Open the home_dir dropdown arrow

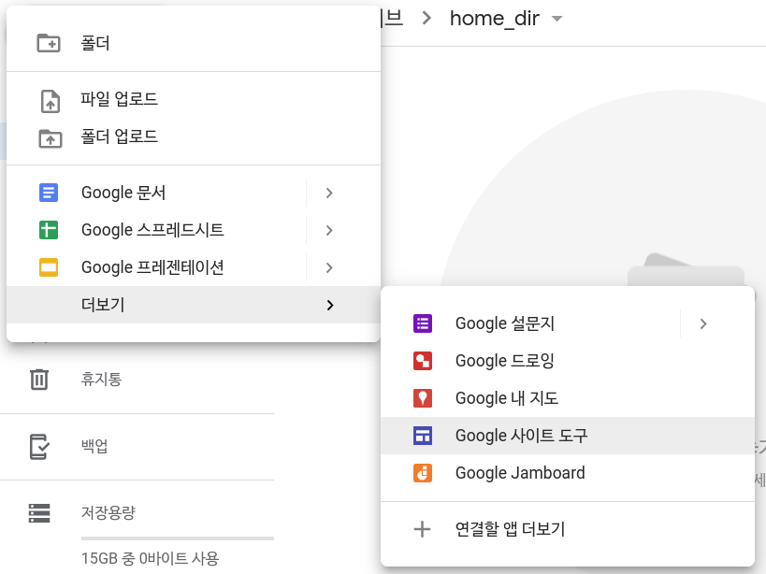pyautogui.click(x=556, y=19)
